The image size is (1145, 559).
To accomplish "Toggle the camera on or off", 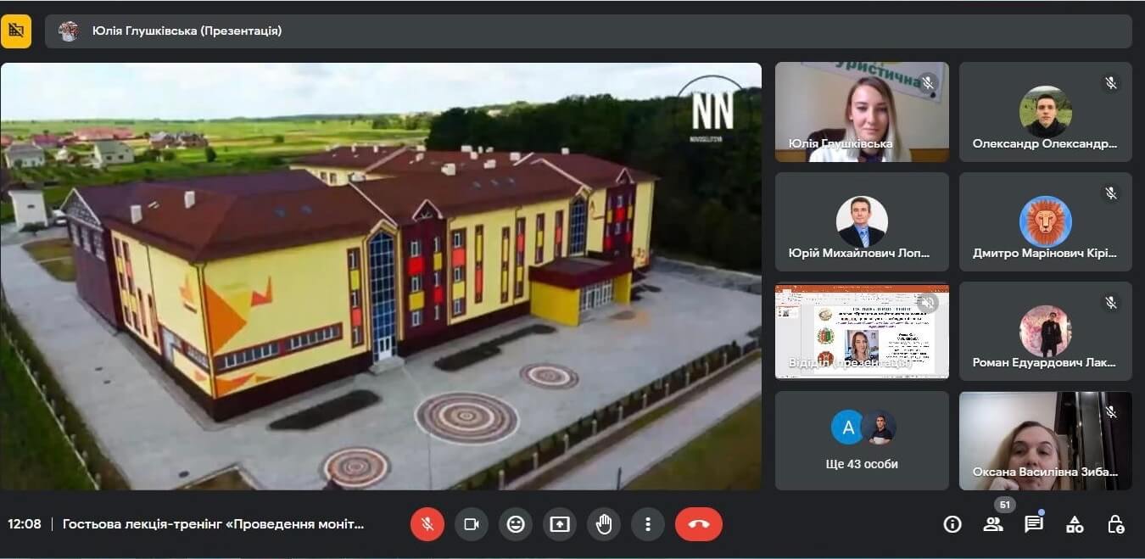I will click(x=472, y=524).
